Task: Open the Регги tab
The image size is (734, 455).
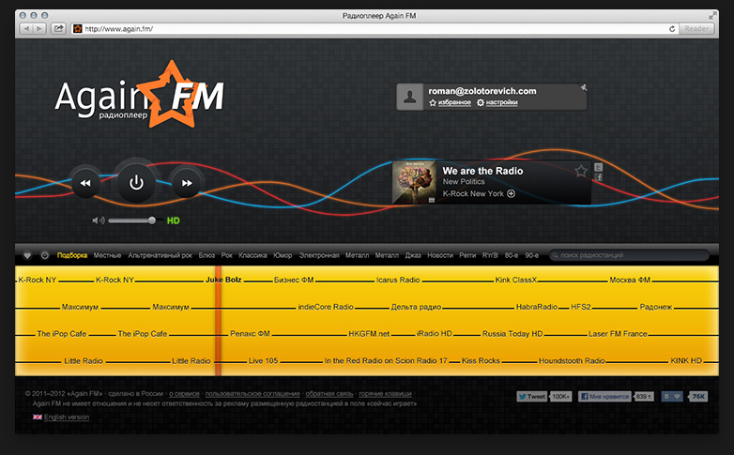Action: [x=467, y=255]
